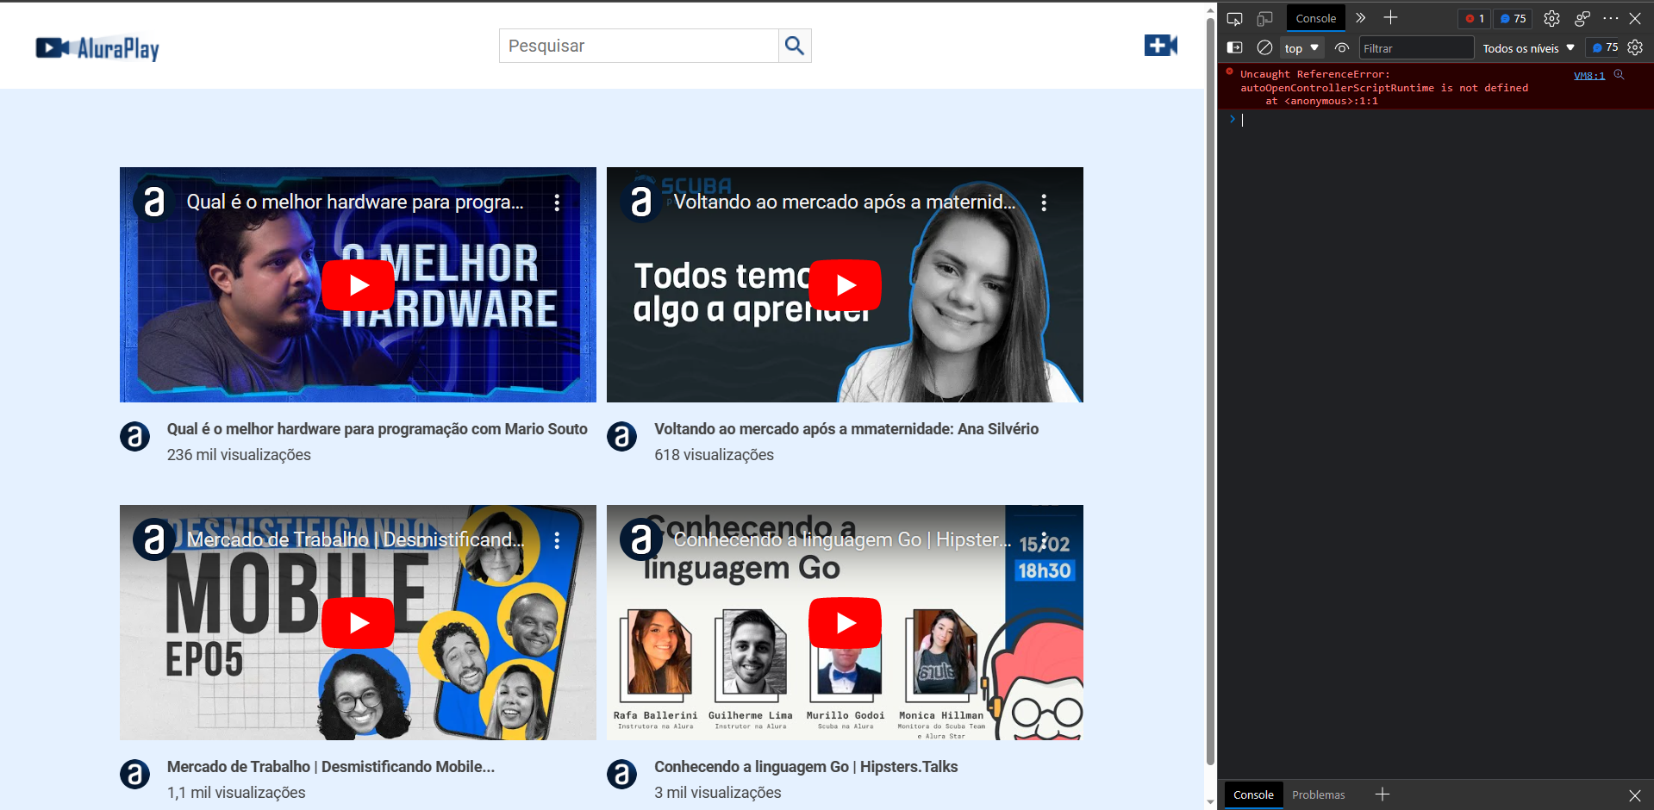The width and height of the screenshot is (1654, 810).
Task: Open more options on 'linguagem Go' embed
Action: point(1044,540)
